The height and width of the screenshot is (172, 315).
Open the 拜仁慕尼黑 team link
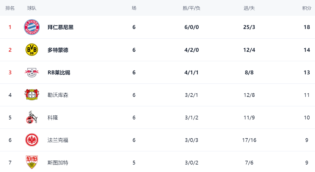(60, 27)
